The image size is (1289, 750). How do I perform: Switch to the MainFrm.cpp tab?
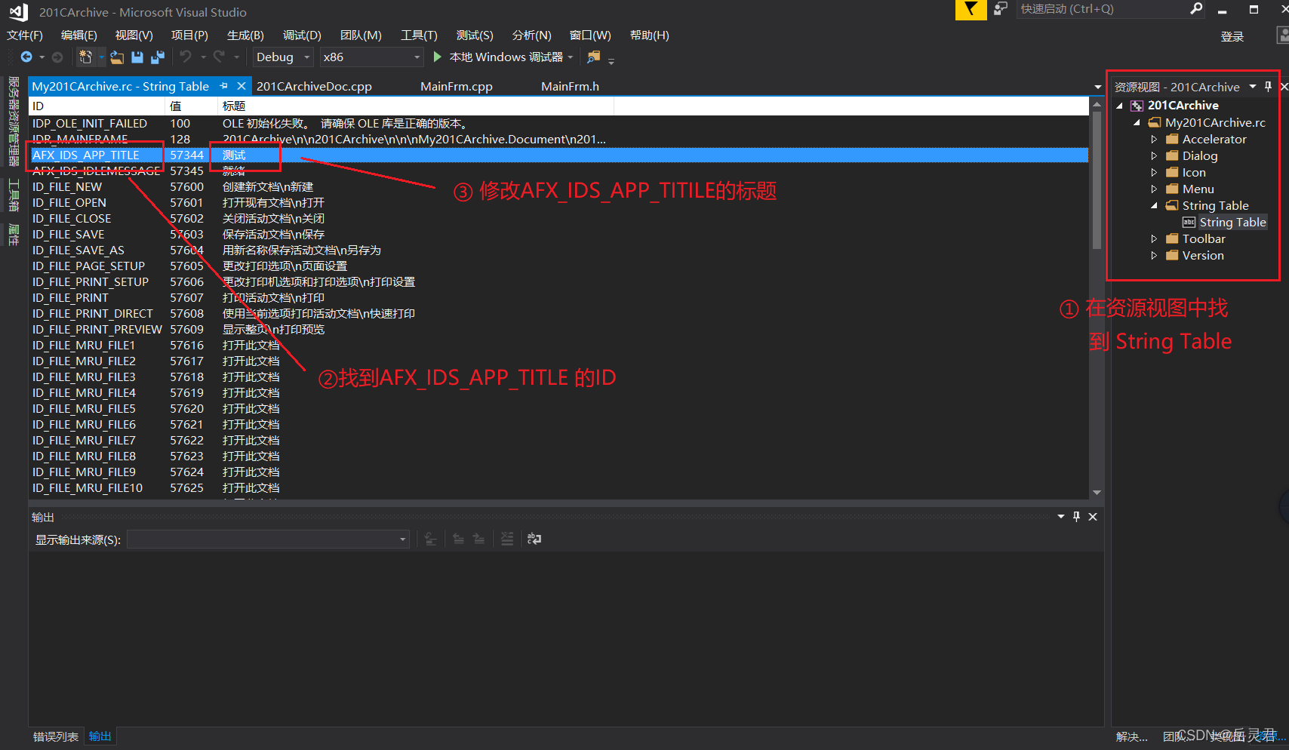pos(457,87)
